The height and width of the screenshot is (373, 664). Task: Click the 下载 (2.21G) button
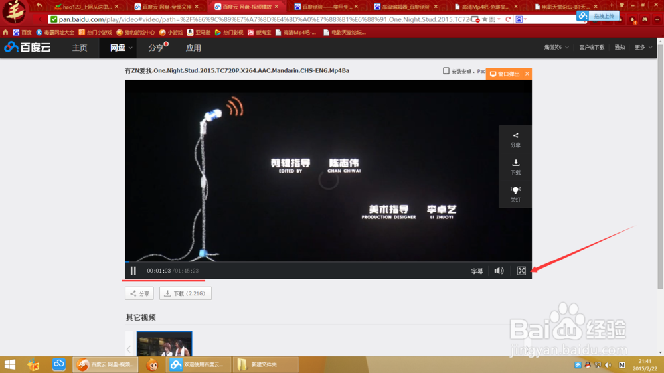[x=185, y=293]
